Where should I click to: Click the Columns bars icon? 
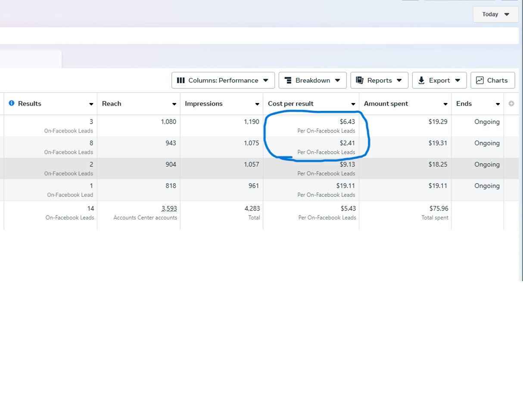181,80
